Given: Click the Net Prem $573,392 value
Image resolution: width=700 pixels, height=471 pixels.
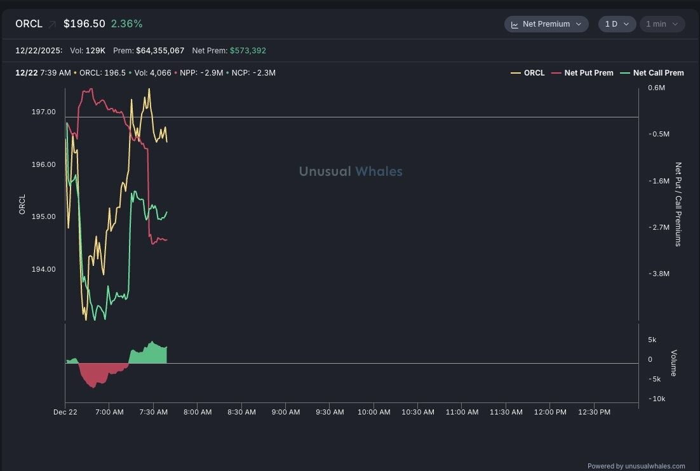Looking at the screenshot, I should point(248,50).
